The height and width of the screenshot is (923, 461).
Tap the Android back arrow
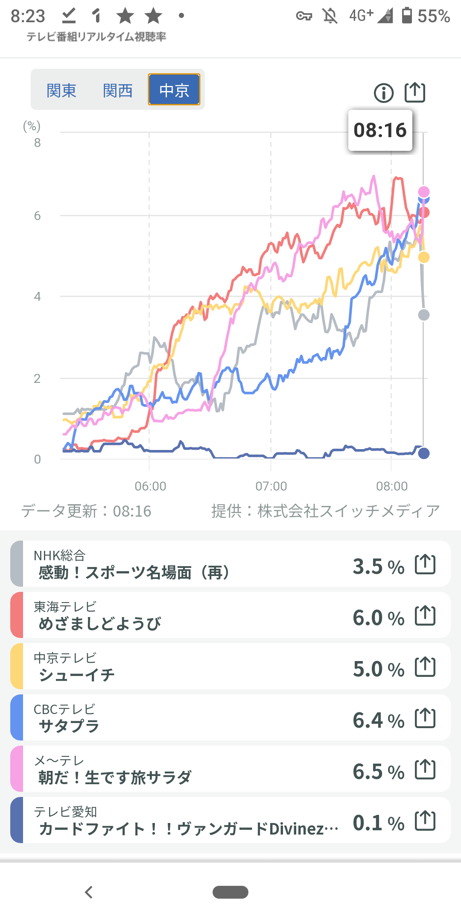point(89,892)
